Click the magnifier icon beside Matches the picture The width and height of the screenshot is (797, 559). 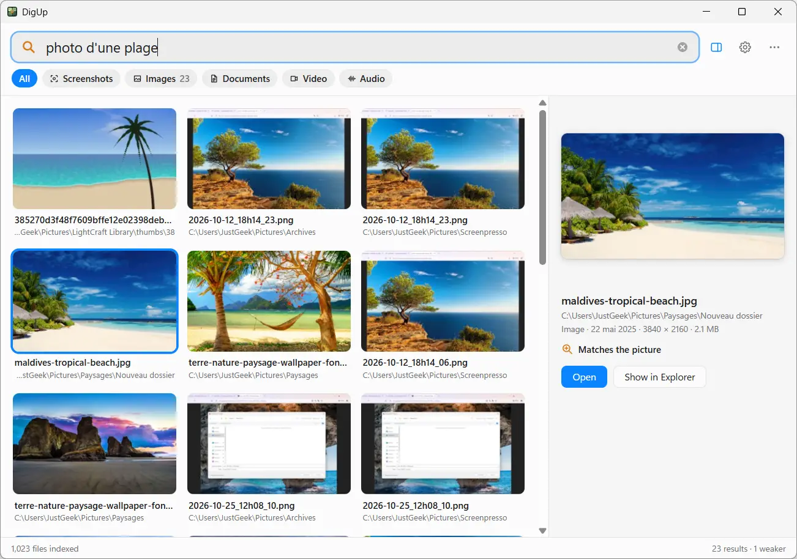click(x=567, y=350)
